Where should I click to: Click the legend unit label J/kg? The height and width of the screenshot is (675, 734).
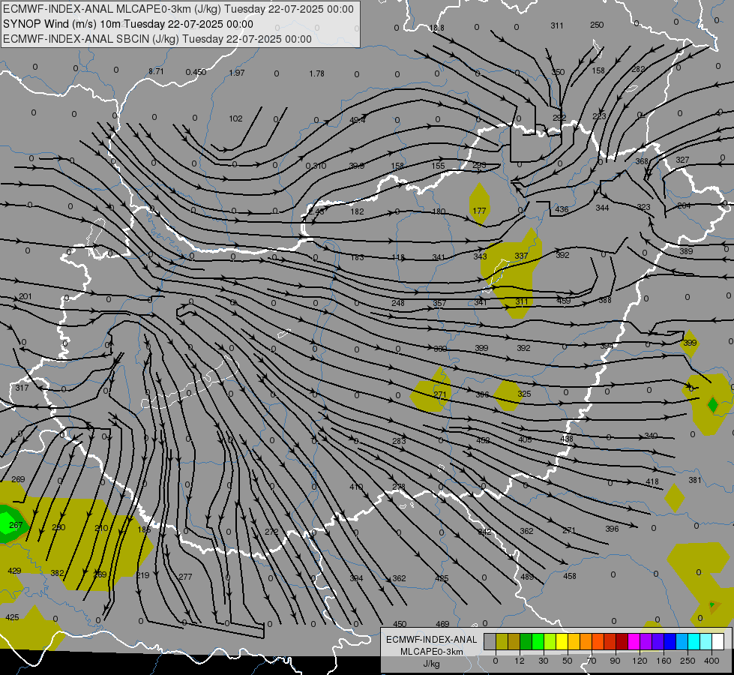(431, 664)
